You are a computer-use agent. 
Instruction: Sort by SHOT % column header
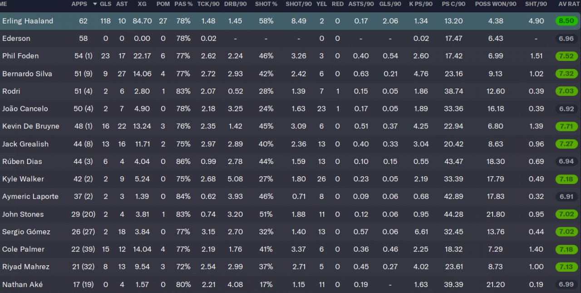point(266,4)
